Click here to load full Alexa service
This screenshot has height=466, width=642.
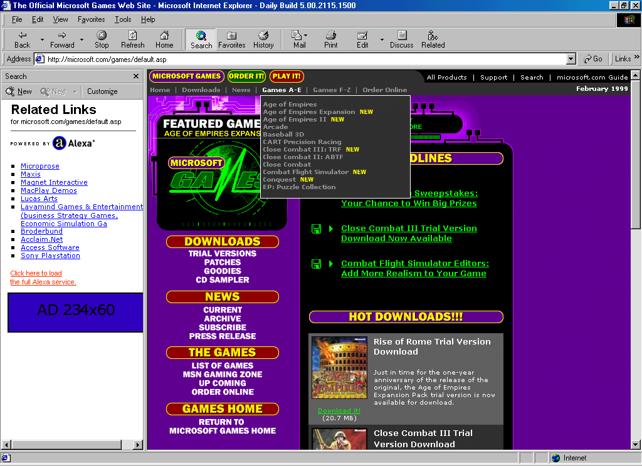pos(43,277)
